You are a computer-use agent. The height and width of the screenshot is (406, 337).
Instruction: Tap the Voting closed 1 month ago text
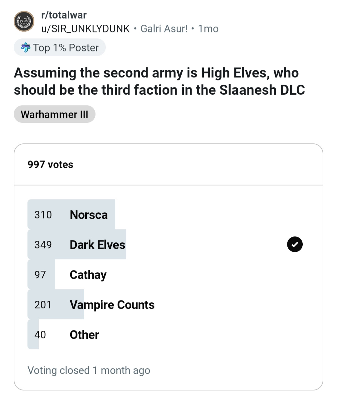pyautogui.click(x=89, y=370)
